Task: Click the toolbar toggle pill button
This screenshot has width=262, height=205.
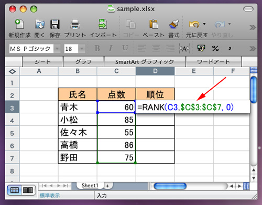Action: click(248, 9)
